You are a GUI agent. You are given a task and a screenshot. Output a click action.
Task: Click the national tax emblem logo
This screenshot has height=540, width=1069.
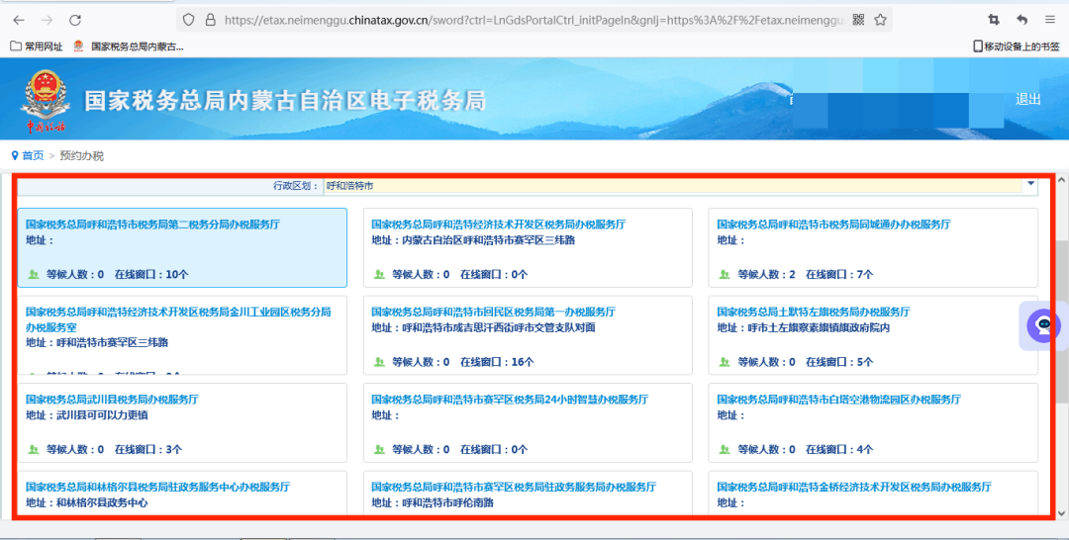pos(45,100)
